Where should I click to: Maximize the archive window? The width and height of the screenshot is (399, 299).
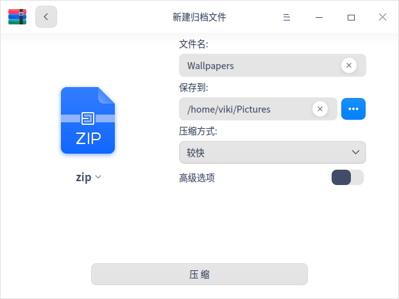351,17
